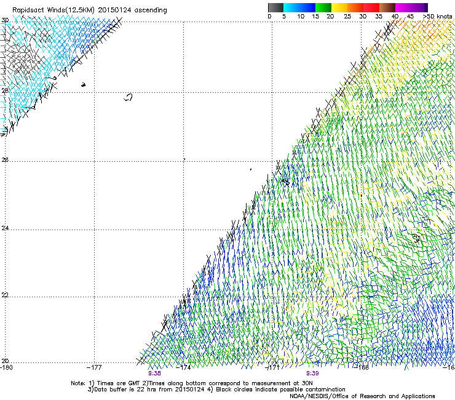
Task: Click the purple '9:39' time label
Action: 312,374
